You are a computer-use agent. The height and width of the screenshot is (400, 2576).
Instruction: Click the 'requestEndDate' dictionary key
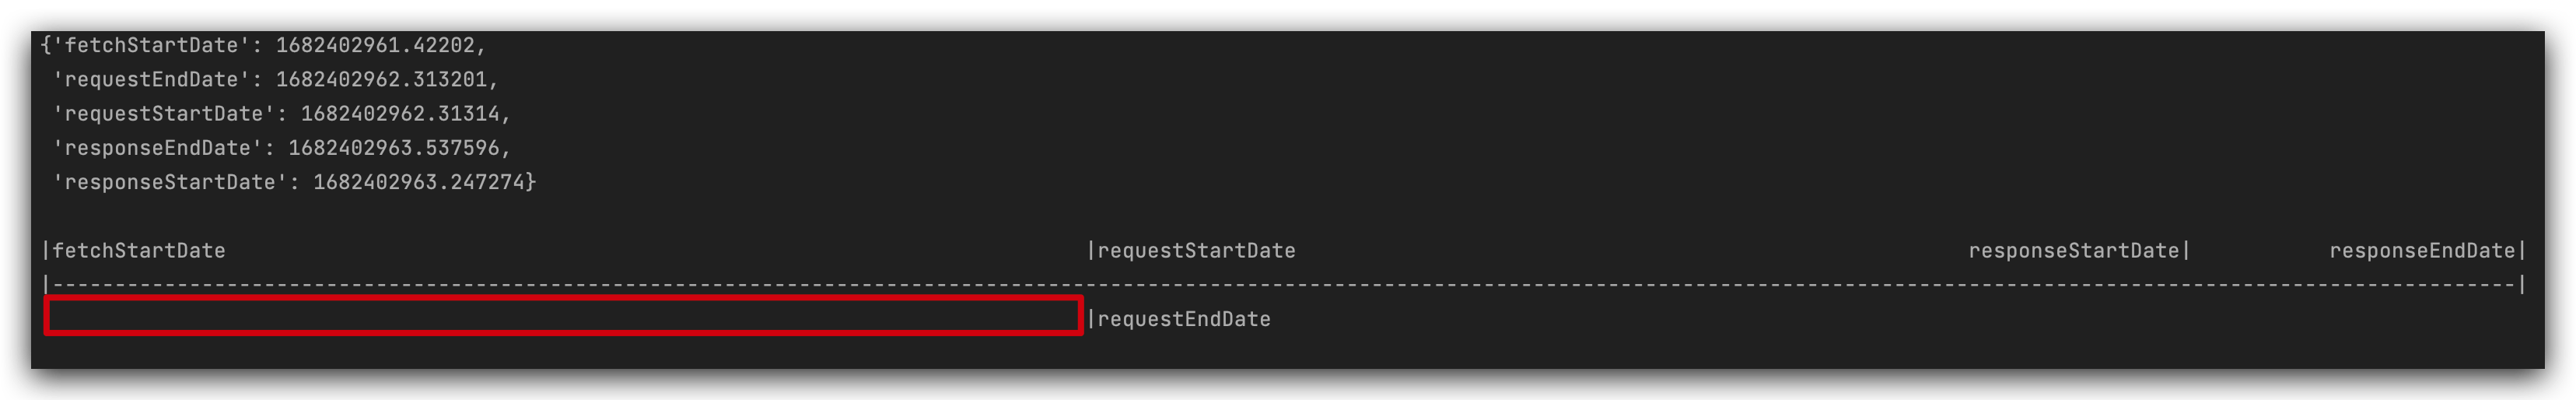(x=151, y=79)
